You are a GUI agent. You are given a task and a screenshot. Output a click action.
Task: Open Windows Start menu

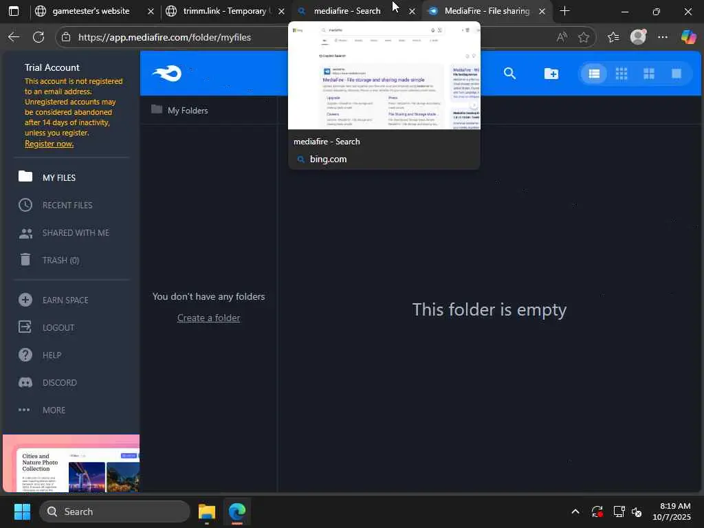point(22,511)
